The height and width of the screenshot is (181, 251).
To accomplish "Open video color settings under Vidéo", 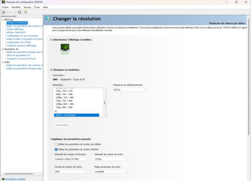I will 25,65.
